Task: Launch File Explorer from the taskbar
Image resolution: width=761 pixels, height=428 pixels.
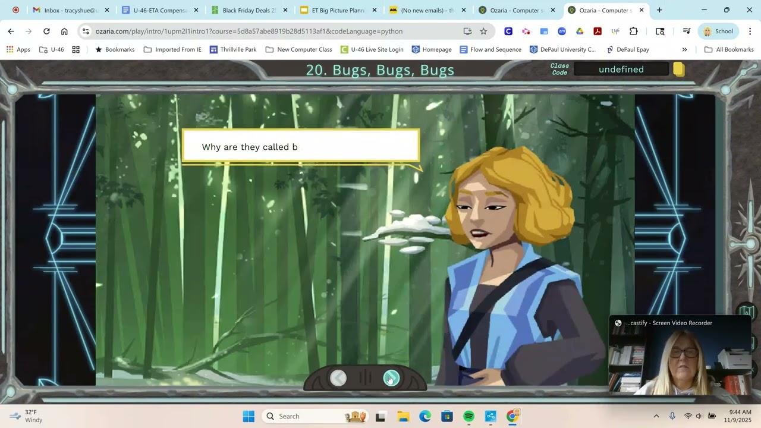Action: [403, 416]
